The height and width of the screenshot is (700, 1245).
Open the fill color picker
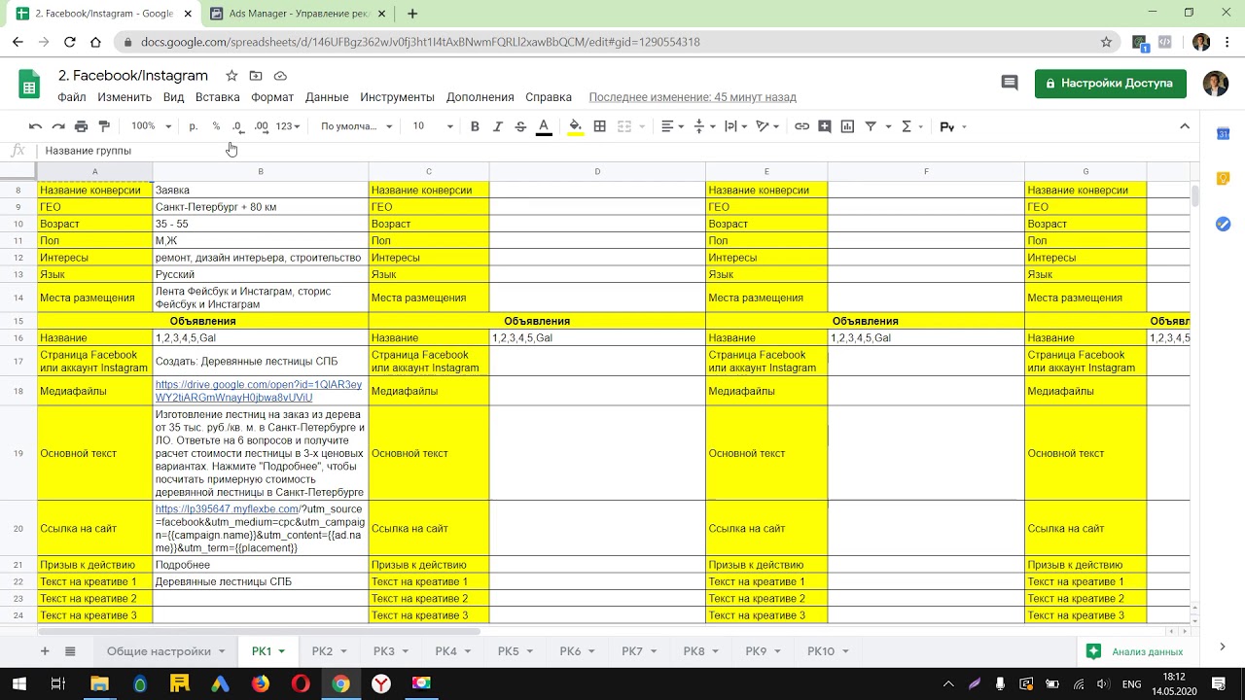pyautogui.click(x=575, y=126)
